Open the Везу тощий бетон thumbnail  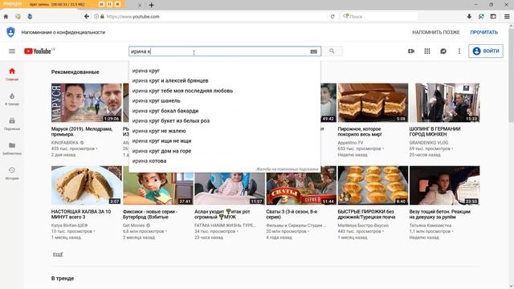point(444,185)
